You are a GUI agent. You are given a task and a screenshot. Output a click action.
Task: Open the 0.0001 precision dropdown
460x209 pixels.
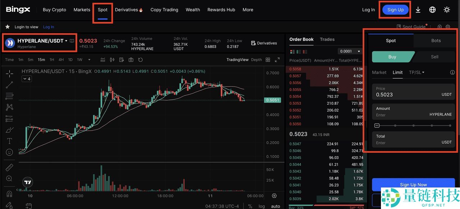[x=349, y=51]
